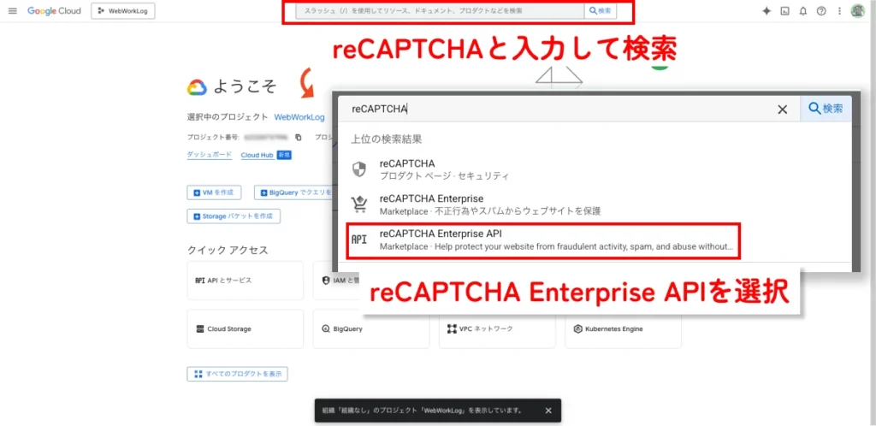
Task: Open the hamburger navigation menu
Action: click(12, 11)
